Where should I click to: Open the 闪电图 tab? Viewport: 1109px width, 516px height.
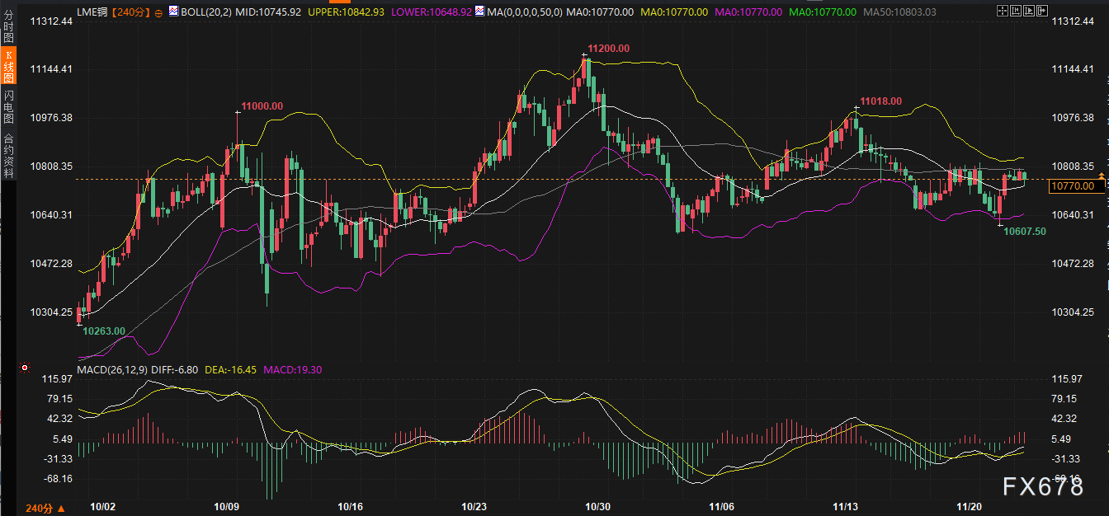[8, 107]
